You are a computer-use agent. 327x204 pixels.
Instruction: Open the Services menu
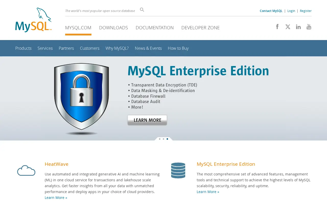pyautogui.click(x=45, y=48)
